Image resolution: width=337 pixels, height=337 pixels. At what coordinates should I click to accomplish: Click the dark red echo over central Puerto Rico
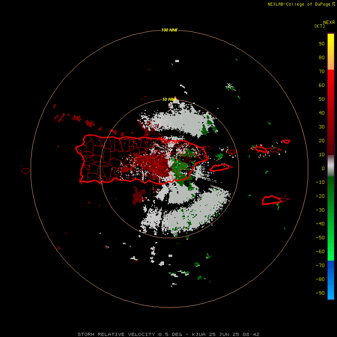[x=154, y=164]
